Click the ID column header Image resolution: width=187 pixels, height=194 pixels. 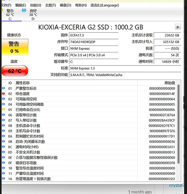(10, 83)
